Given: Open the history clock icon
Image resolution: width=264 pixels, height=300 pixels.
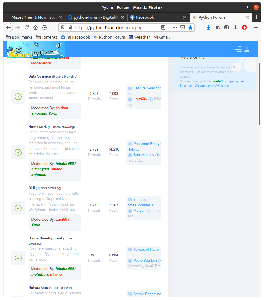Looking at the screenshot, I should click(44, 27).
